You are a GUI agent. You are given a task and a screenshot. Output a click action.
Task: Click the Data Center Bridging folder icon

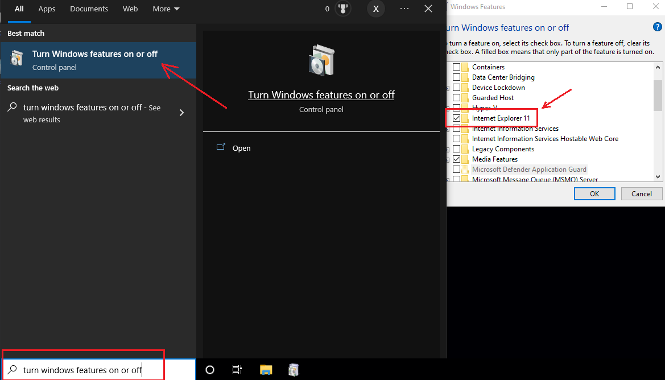[465, 77]
